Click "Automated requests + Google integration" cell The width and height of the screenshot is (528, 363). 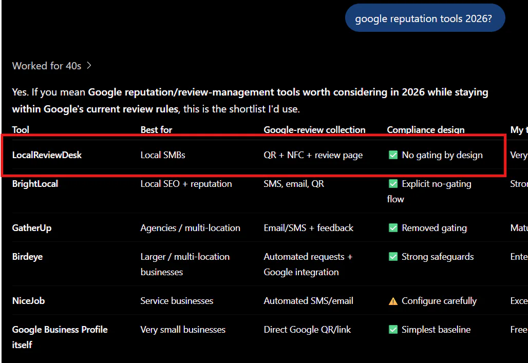coord(308,264)
